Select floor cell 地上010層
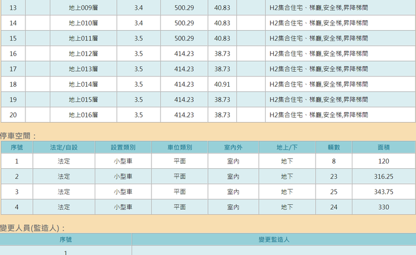416x255 pixels. tap(83, 23)
